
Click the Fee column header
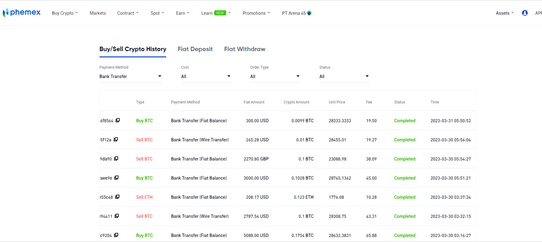[x=369, y=102]
